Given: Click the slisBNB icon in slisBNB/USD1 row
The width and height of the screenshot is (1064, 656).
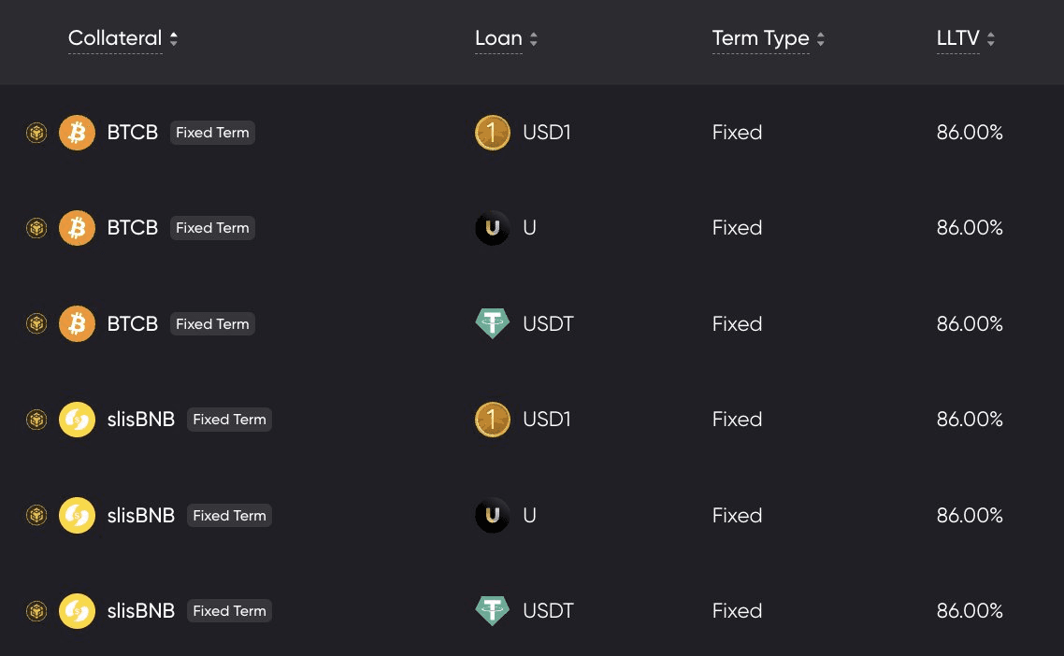Looking at the screenshot, I should click(x=77, y=420).
